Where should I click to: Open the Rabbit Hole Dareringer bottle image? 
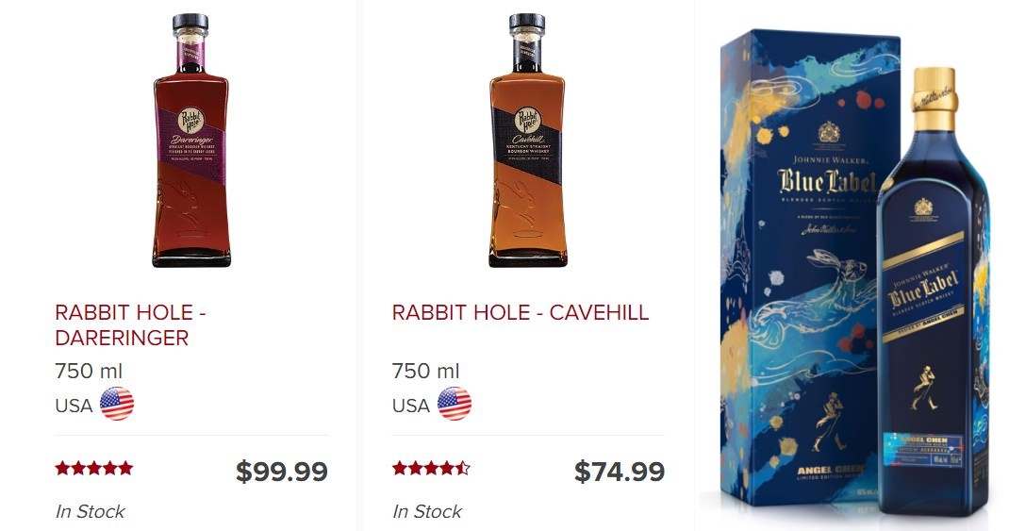click(x=191, y=140)
